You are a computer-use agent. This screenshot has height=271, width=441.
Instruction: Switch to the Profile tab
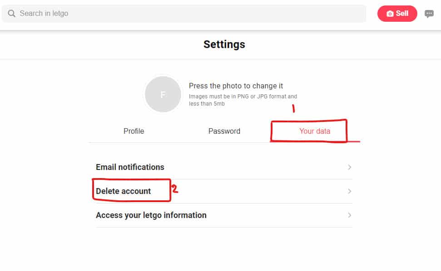pyautogui.click(x=134, y=131)
